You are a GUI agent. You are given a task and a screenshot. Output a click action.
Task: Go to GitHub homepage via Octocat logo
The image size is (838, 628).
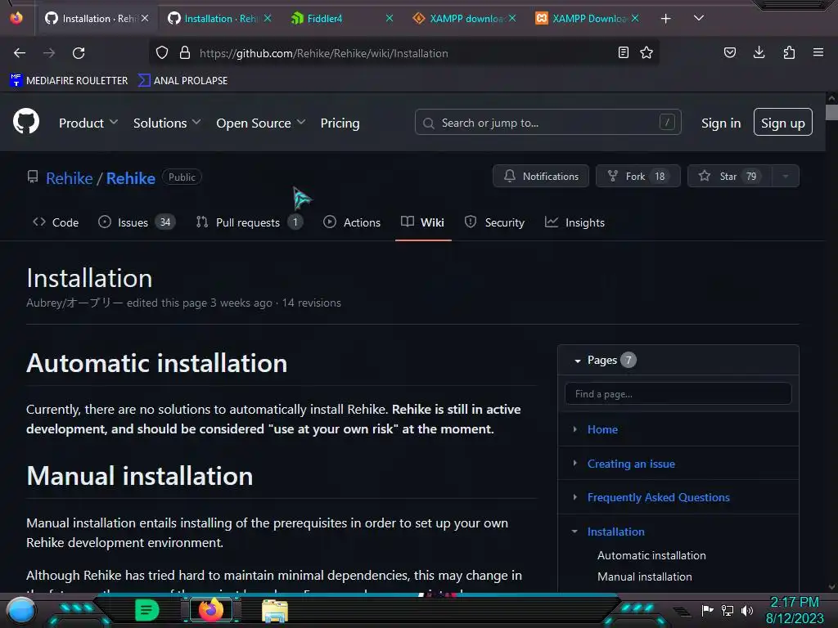point(26,121)
